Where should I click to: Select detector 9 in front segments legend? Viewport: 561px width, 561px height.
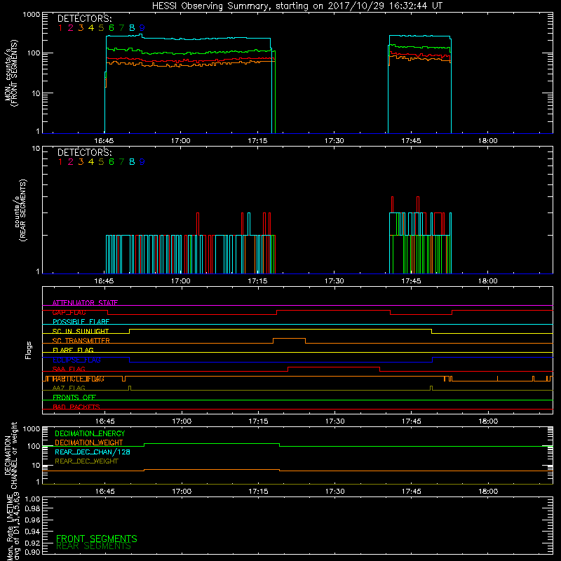142,28
